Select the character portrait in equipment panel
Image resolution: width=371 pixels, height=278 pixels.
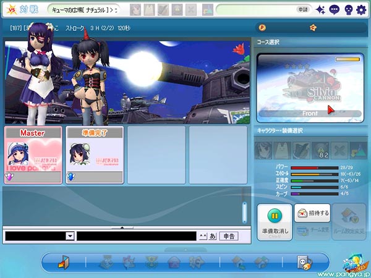point(263,150)
